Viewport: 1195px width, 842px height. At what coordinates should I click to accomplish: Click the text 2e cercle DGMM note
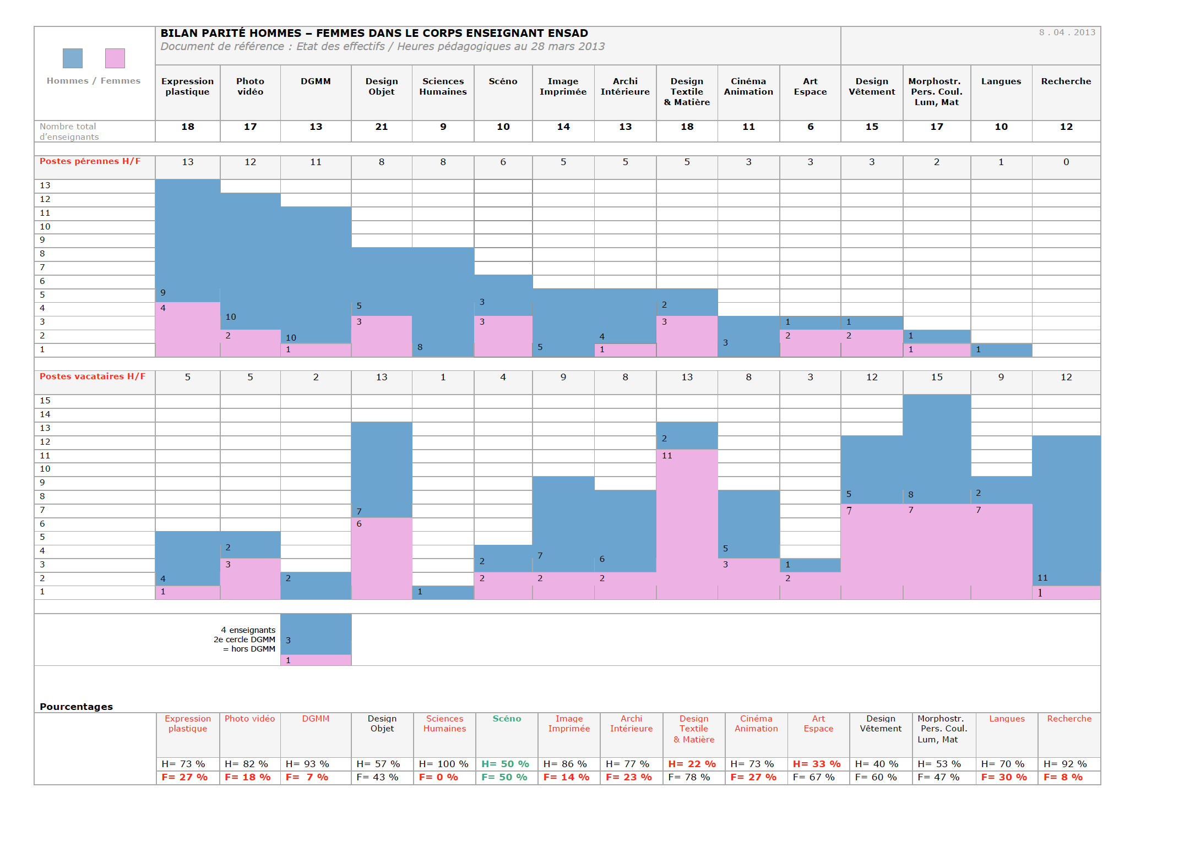tap(245, 639)
